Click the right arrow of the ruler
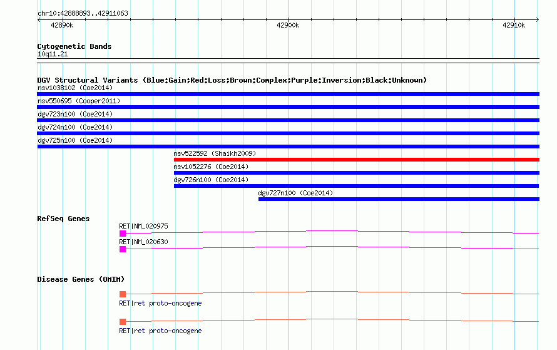Viewport: 557px width, 350px height. (x=538, y=20)
